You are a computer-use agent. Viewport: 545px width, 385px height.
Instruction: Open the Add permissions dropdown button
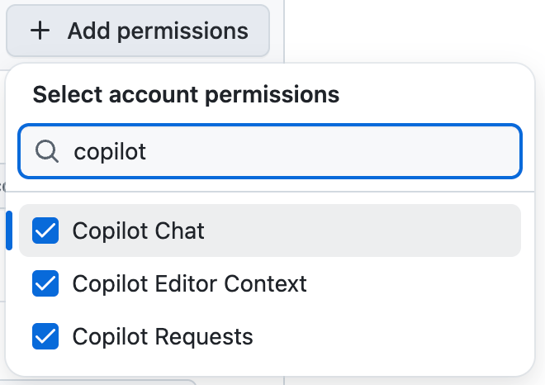pyautogui.click(x=138, y=31)
